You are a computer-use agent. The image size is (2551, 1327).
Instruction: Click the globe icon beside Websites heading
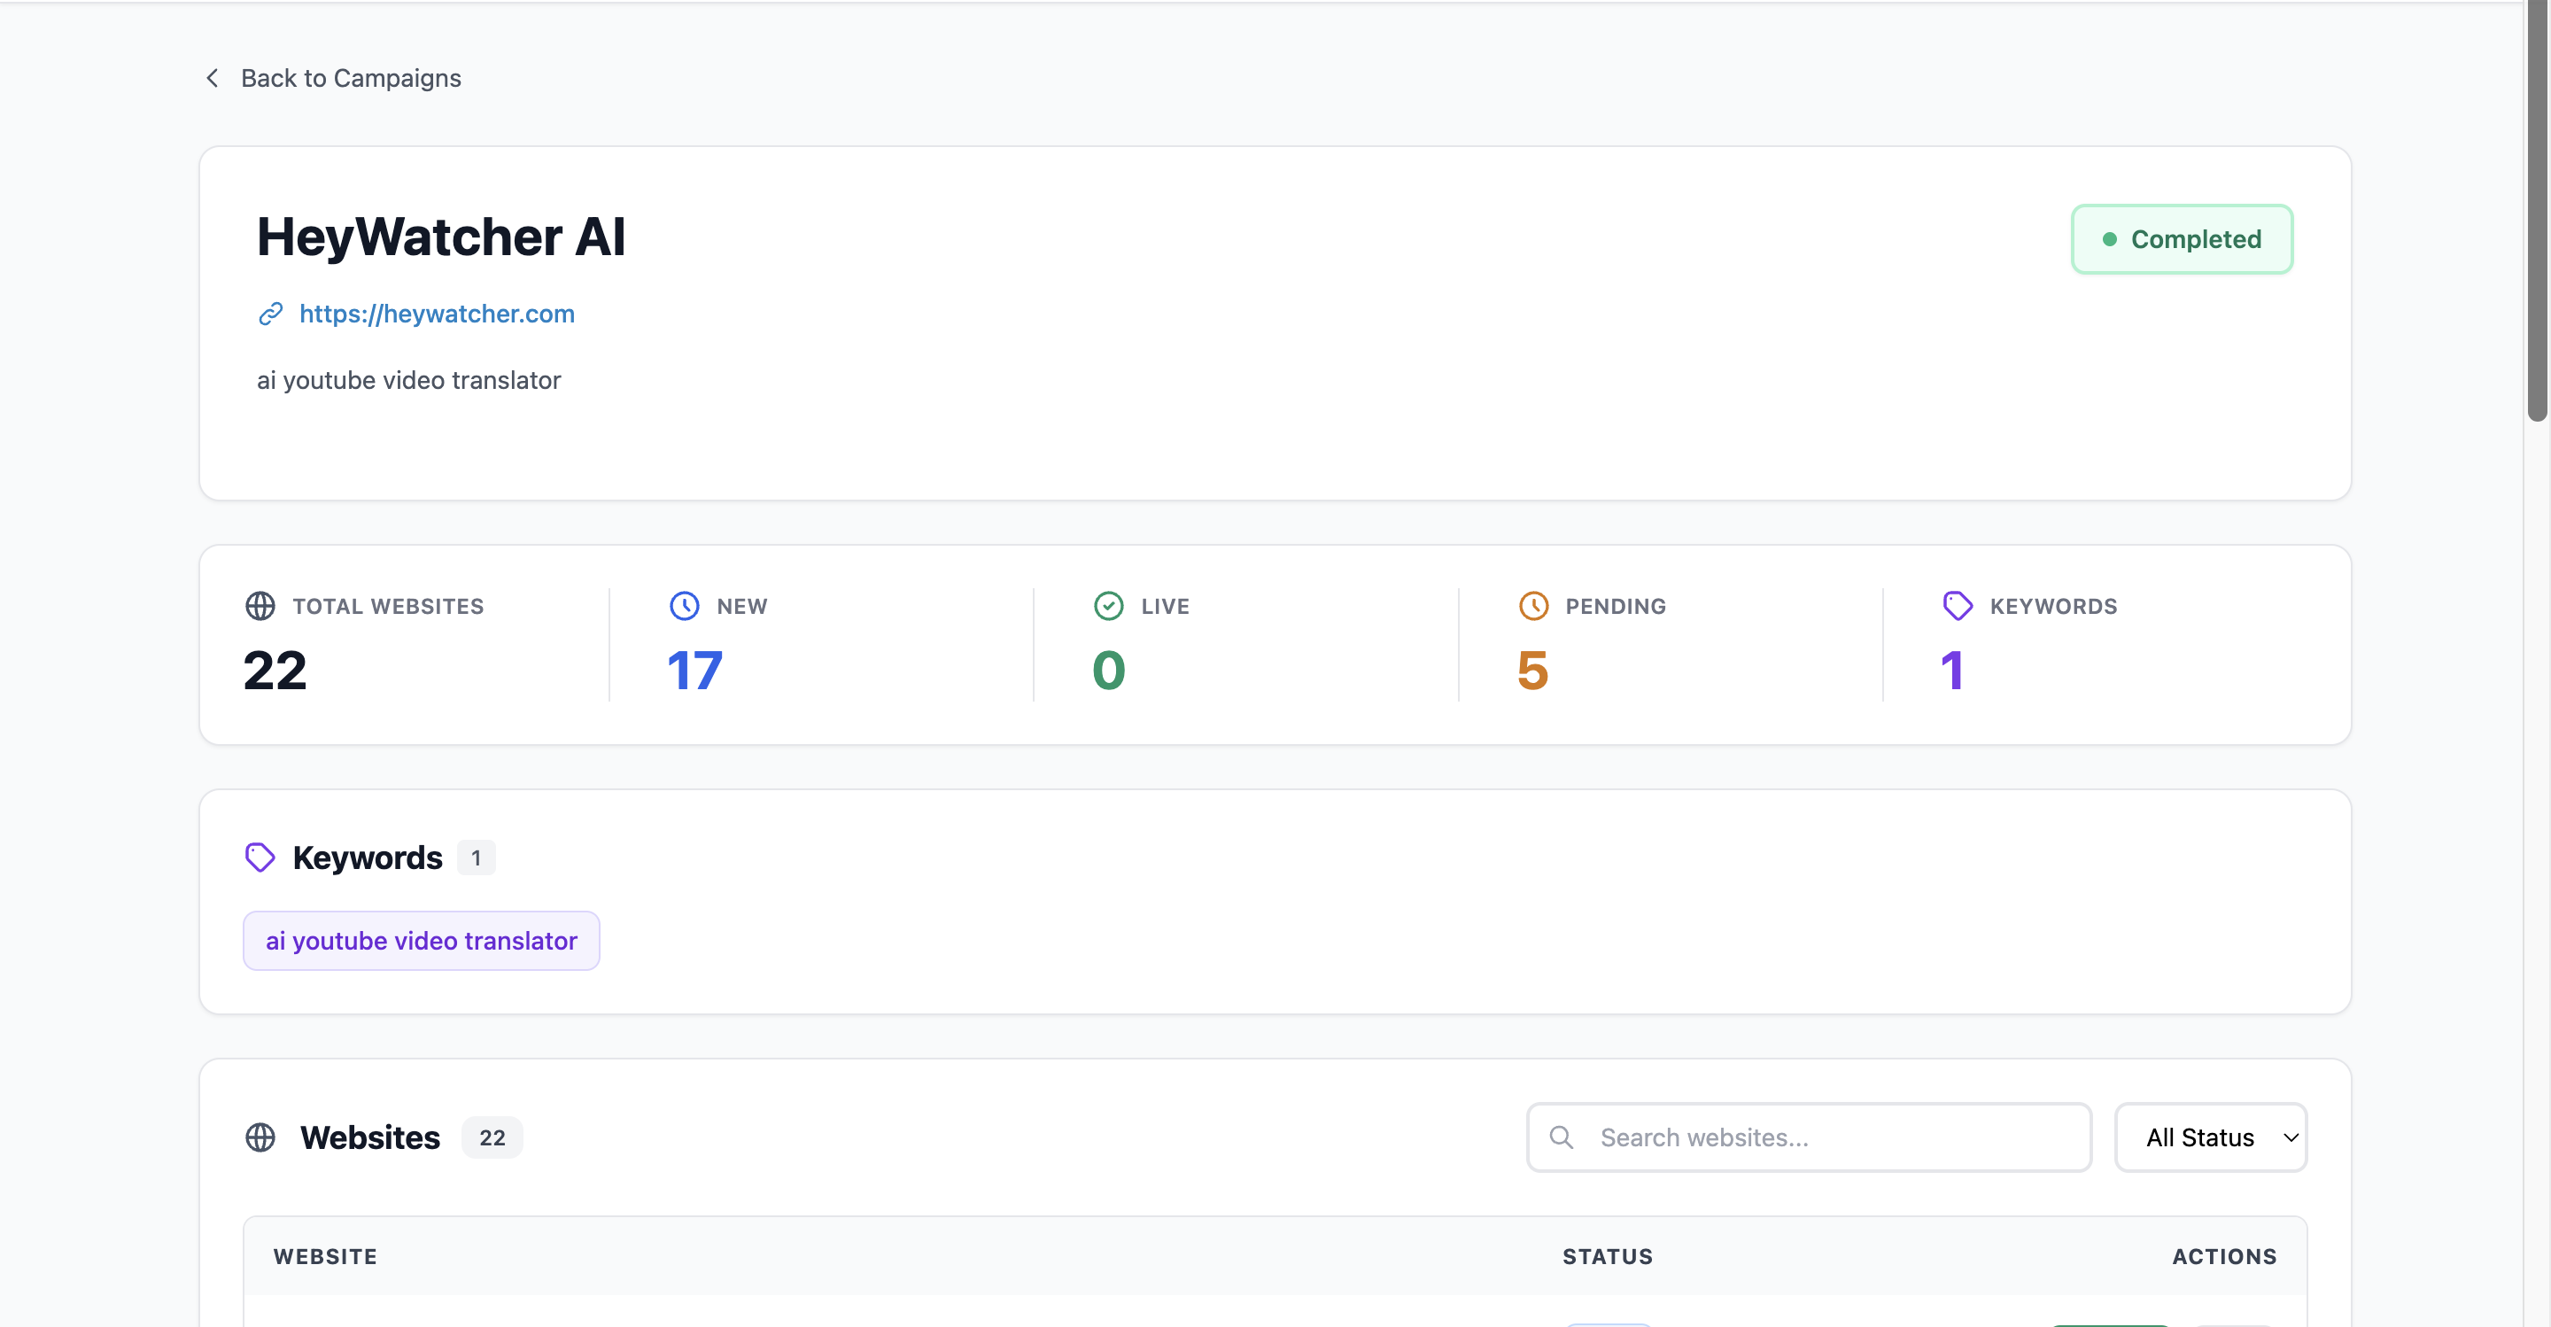pos(260,1137)
